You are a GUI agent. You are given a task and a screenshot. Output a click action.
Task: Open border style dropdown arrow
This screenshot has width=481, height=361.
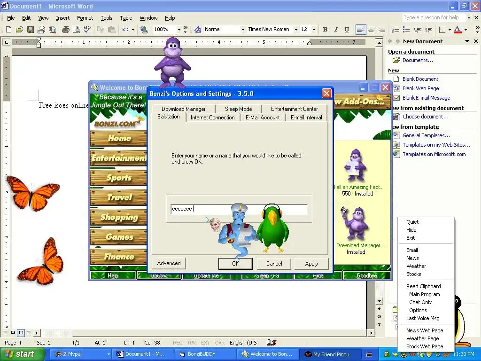click(x=450, y=30)
